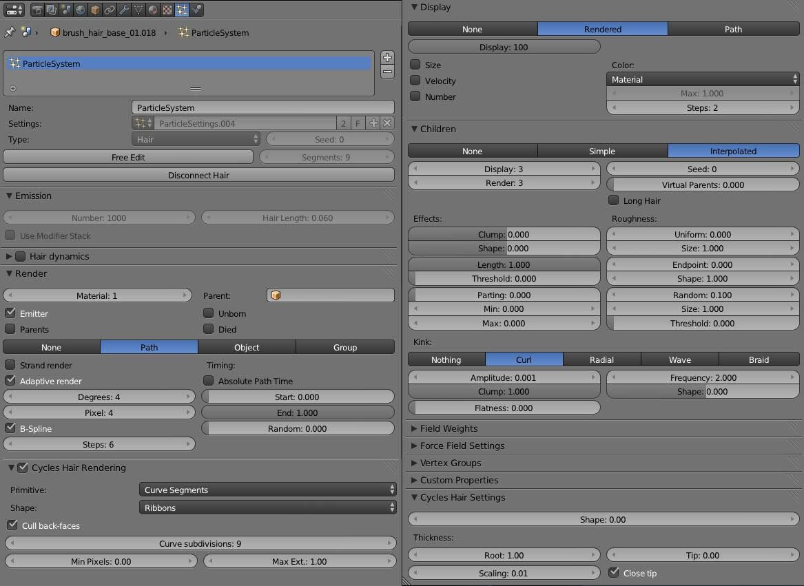
Task: Open the Physics properties tab
Action: 196,9
